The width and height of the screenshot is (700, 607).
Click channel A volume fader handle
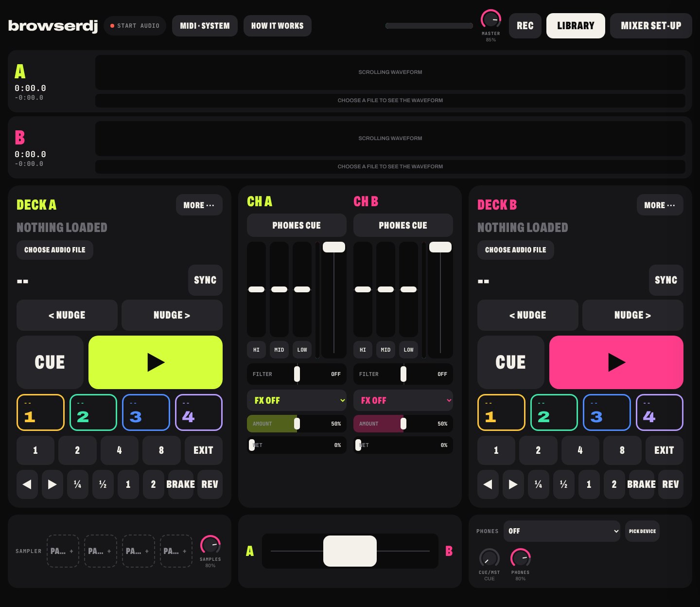click(334, 247)
